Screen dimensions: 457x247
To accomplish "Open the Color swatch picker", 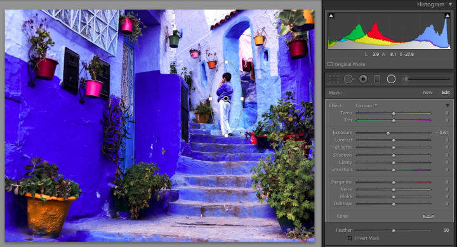I will click(x=428, y=216).
